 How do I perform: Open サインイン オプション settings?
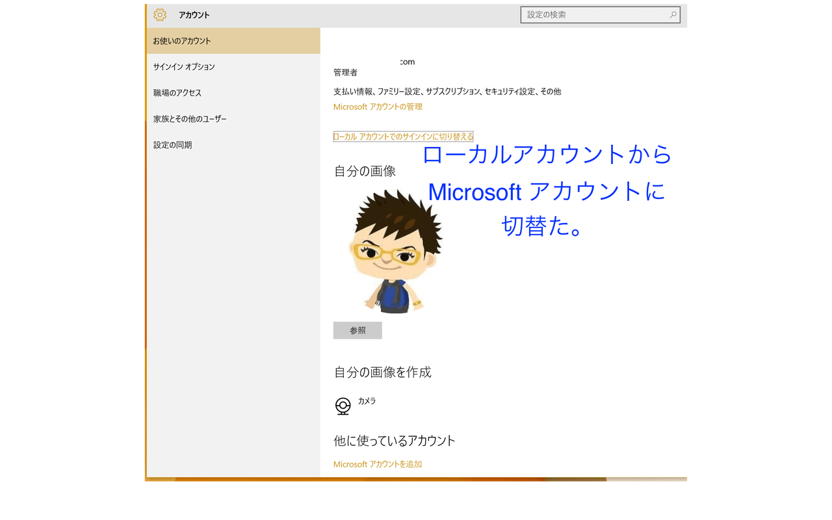click(x=233, y=67)
